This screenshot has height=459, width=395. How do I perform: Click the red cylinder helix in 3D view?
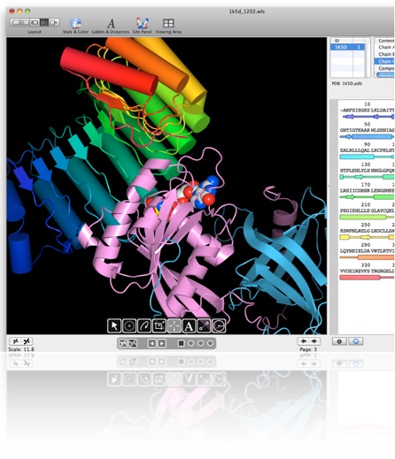(109, 71)
